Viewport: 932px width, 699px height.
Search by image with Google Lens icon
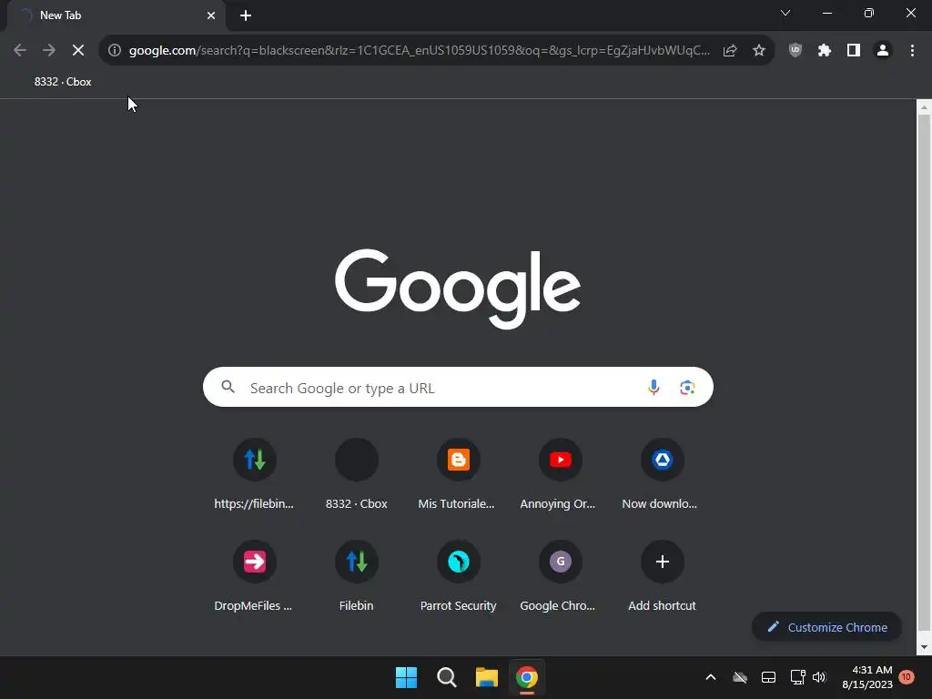[687, 388]
